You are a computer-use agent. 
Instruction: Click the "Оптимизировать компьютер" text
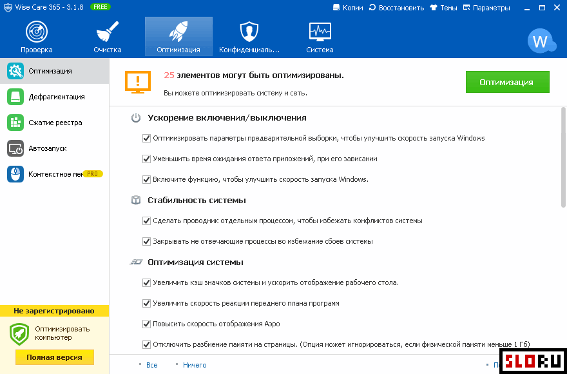pos(62,333)
